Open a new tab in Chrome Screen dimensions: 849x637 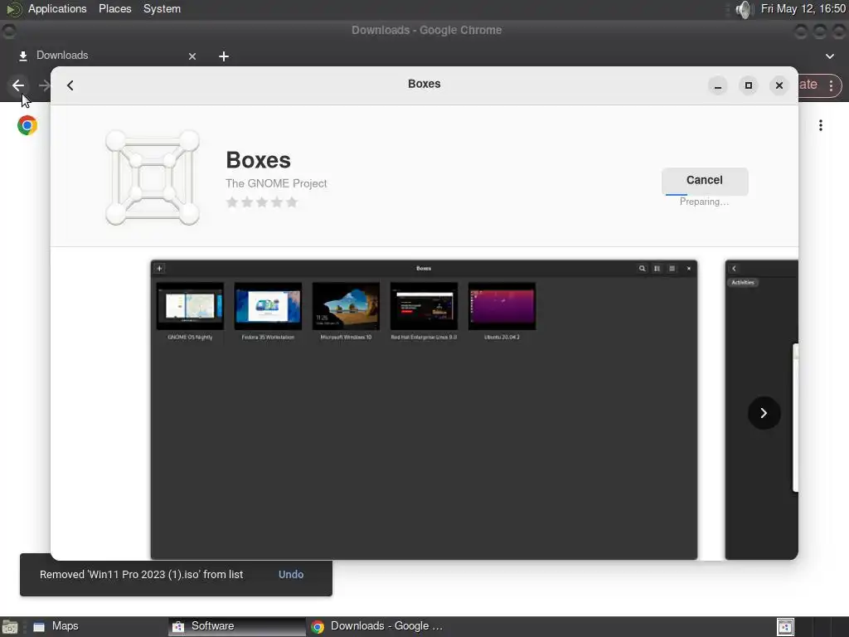click(x=224, y=56)
